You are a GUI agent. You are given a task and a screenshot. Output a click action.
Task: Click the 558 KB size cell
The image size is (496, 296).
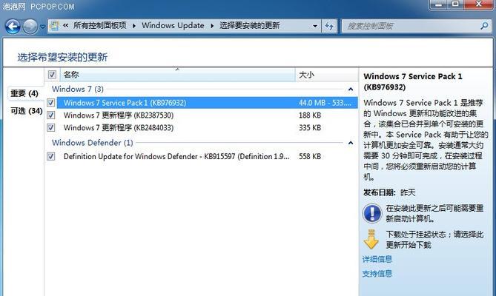[x=310, y=156]
